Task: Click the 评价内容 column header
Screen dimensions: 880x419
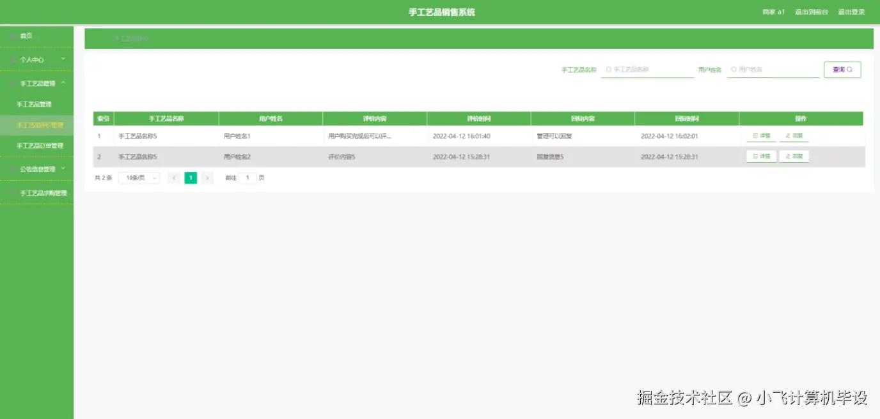Action: click(x=375, y=119)
